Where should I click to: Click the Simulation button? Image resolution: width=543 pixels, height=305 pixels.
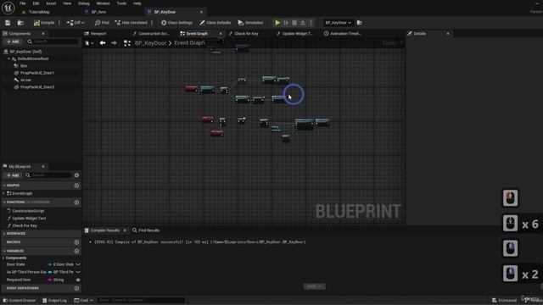pos(250,23)
